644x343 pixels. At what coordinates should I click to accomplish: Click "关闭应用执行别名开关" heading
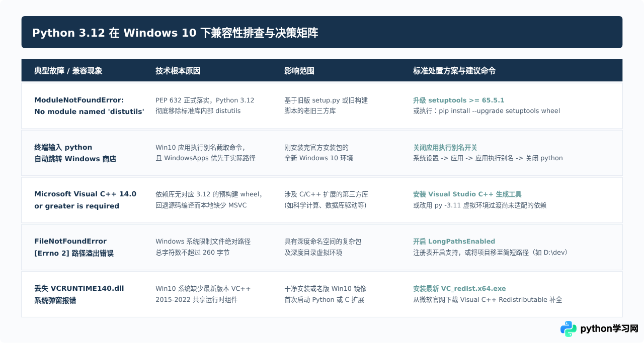pyautogui.click(x=445, y=148)
